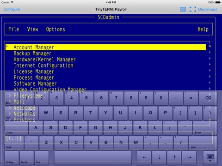Toggle the on-screen keyboard icon in header
The height and width of the screenshot is (166, 222).
[x=183, y=9]
